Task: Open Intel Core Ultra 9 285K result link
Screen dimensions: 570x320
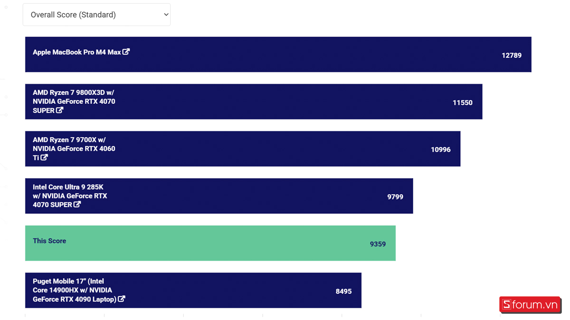Action: [x=70, y=196]
